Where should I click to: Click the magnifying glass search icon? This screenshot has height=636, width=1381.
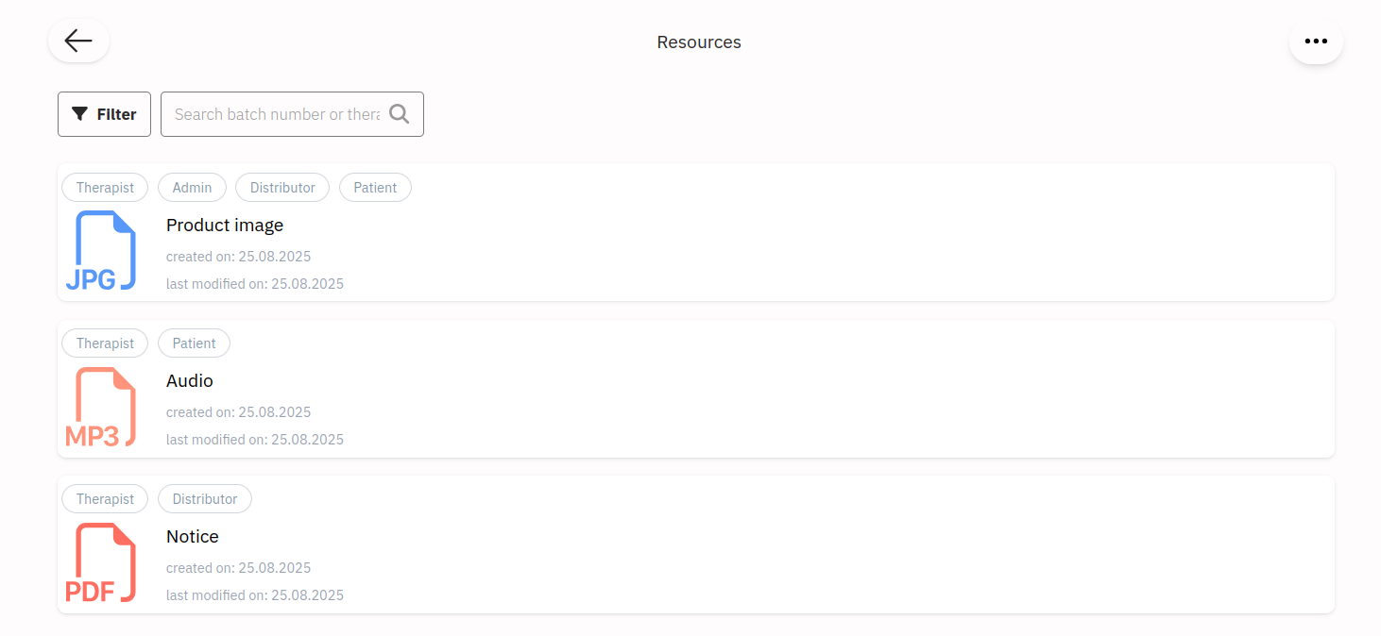[x=400, y=114]
